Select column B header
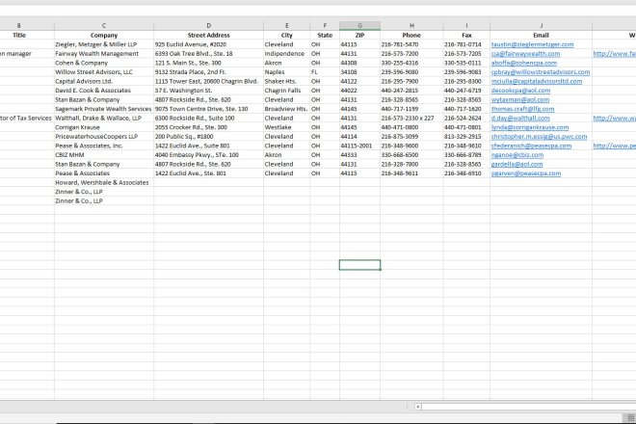Image resolution: width=636 pixels, height=424 pixels. (19, 26)
